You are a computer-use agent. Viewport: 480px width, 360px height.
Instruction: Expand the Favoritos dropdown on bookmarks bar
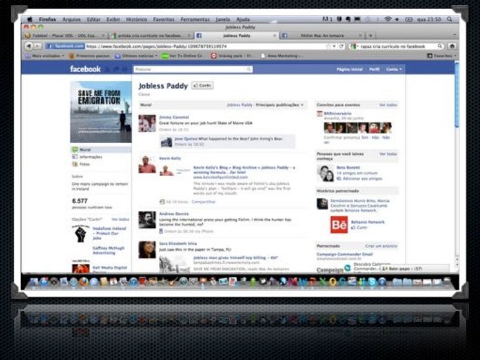pos(442,55)
